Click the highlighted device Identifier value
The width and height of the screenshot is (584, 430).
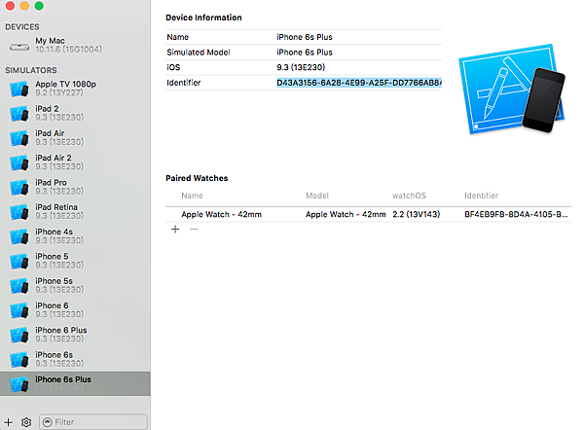tap(359, 83)
